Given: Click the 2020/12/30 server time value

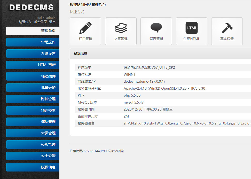Looking at the screenshot, I should click(x=148, y=109).
